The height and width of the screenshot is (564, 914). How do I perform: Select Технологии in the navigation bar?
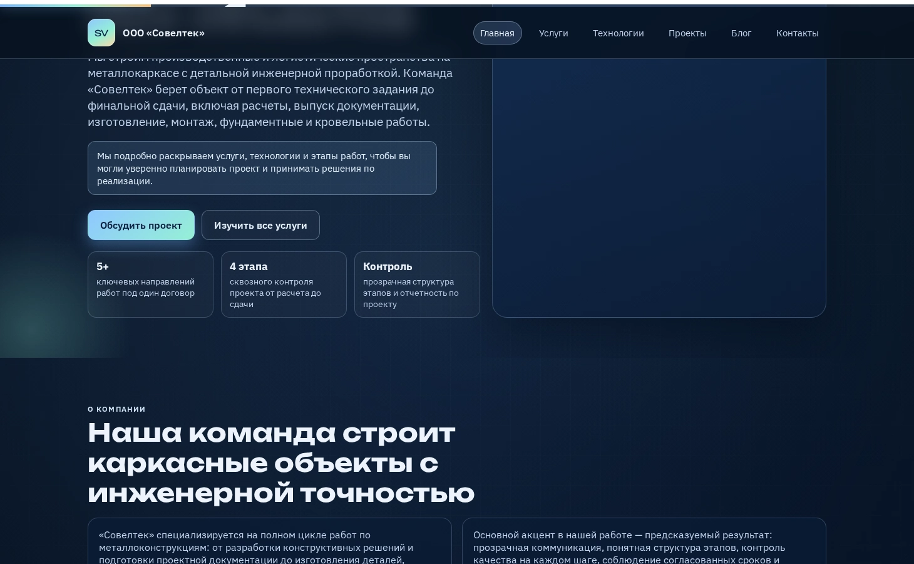click(619, 33)
